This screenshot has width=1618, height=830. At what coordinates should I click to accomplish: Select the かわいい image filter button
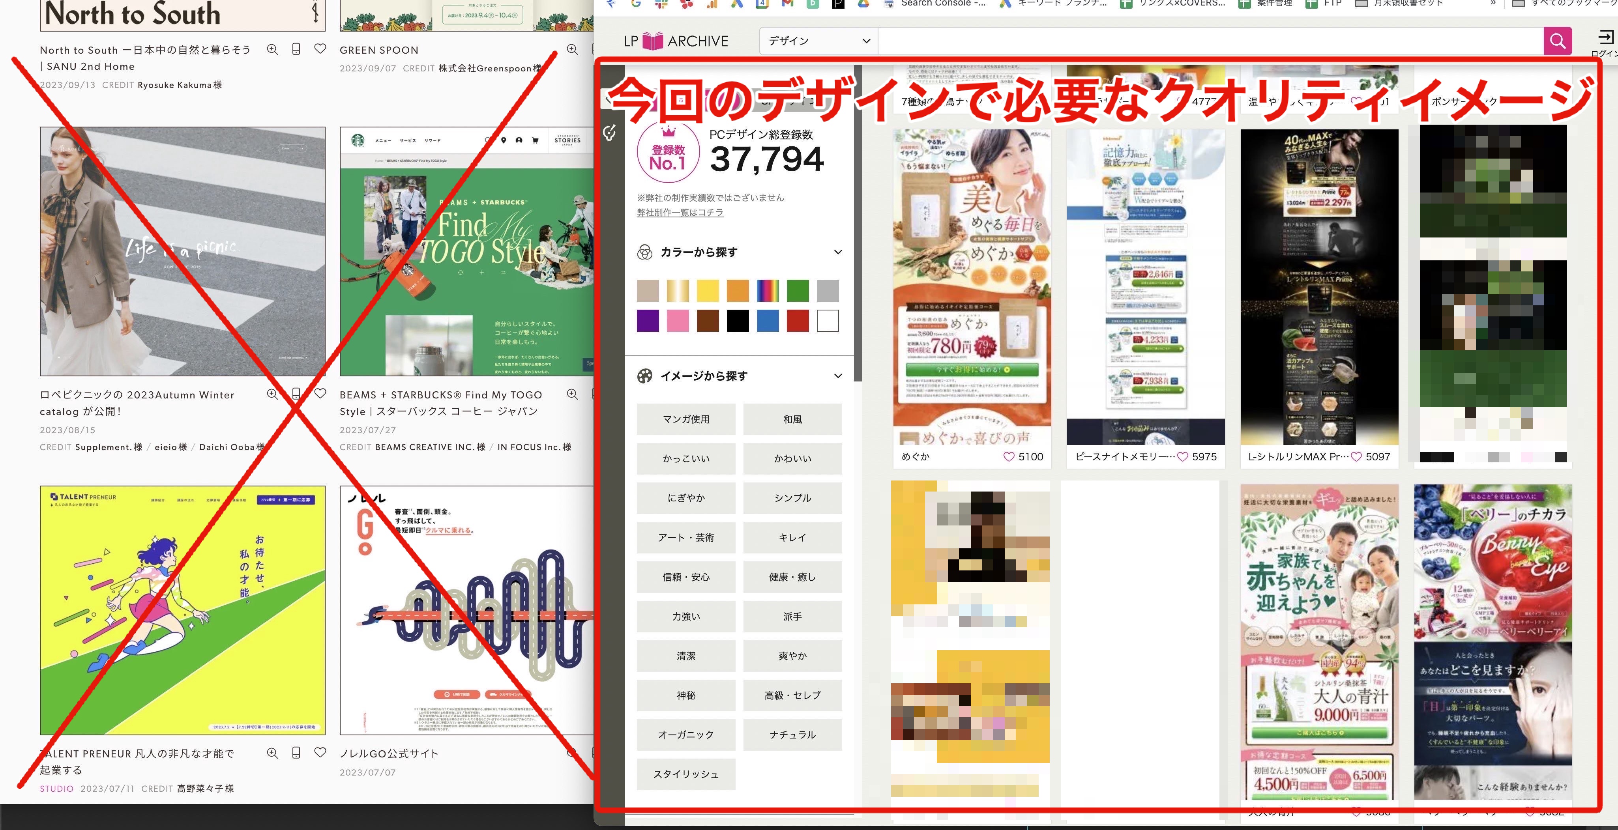point(792,458)
